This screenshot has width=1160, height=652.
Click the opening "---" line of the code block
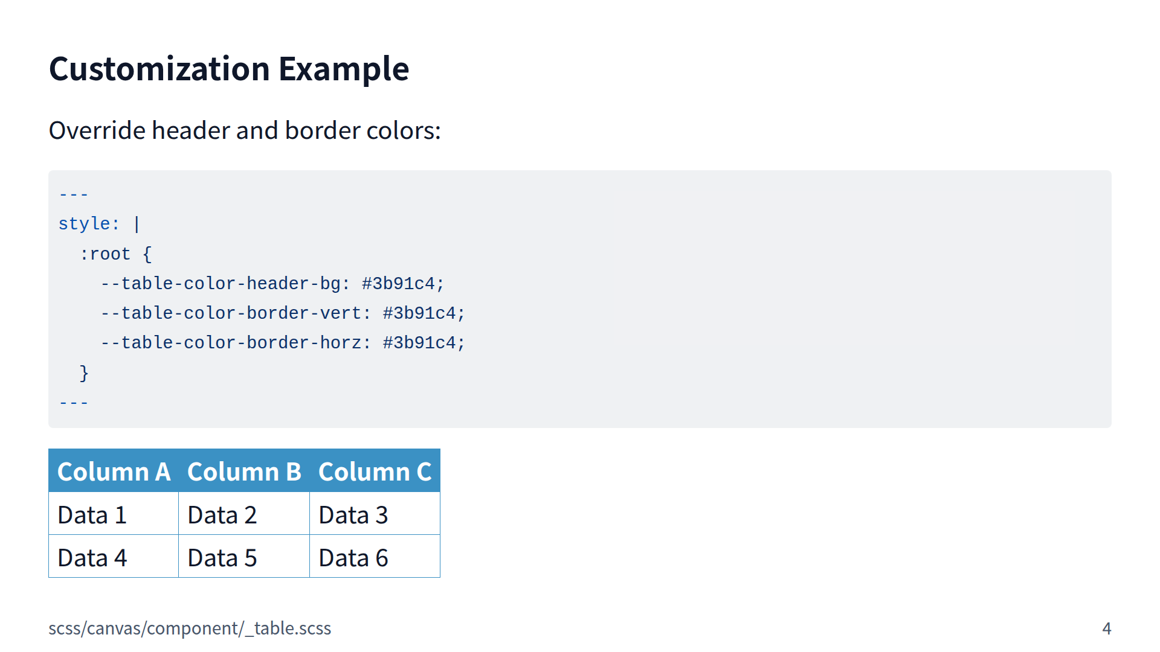(x=74, y=194)
